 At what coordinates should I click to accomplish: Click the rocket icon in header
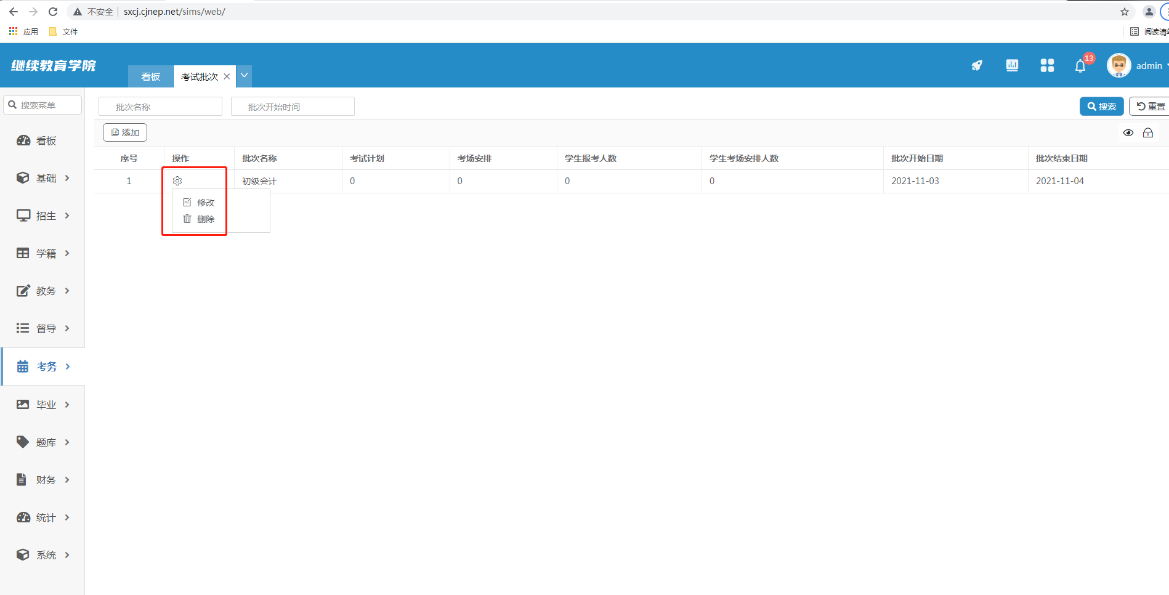point(977,65)
